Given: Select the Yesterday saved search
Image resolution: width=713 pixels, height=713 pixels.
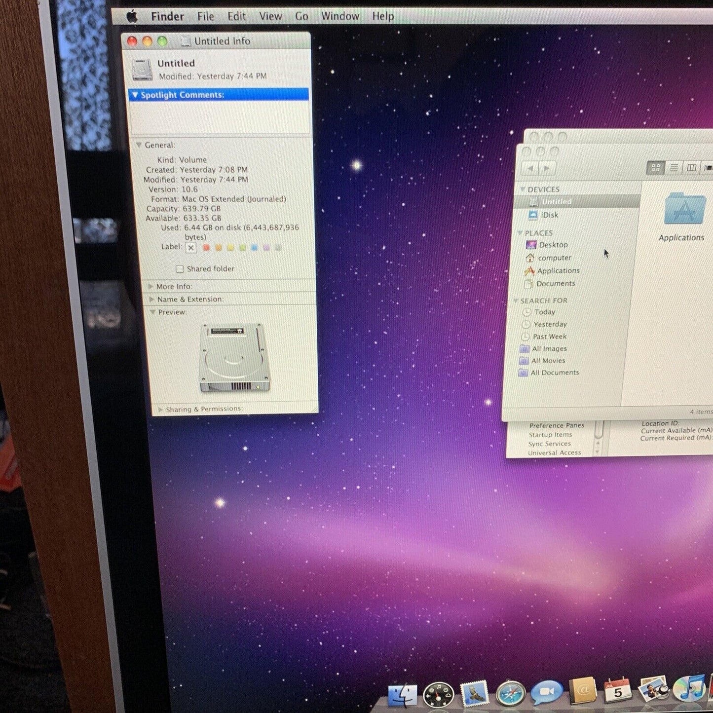Looking at the screenshot, I should (549, 324).
